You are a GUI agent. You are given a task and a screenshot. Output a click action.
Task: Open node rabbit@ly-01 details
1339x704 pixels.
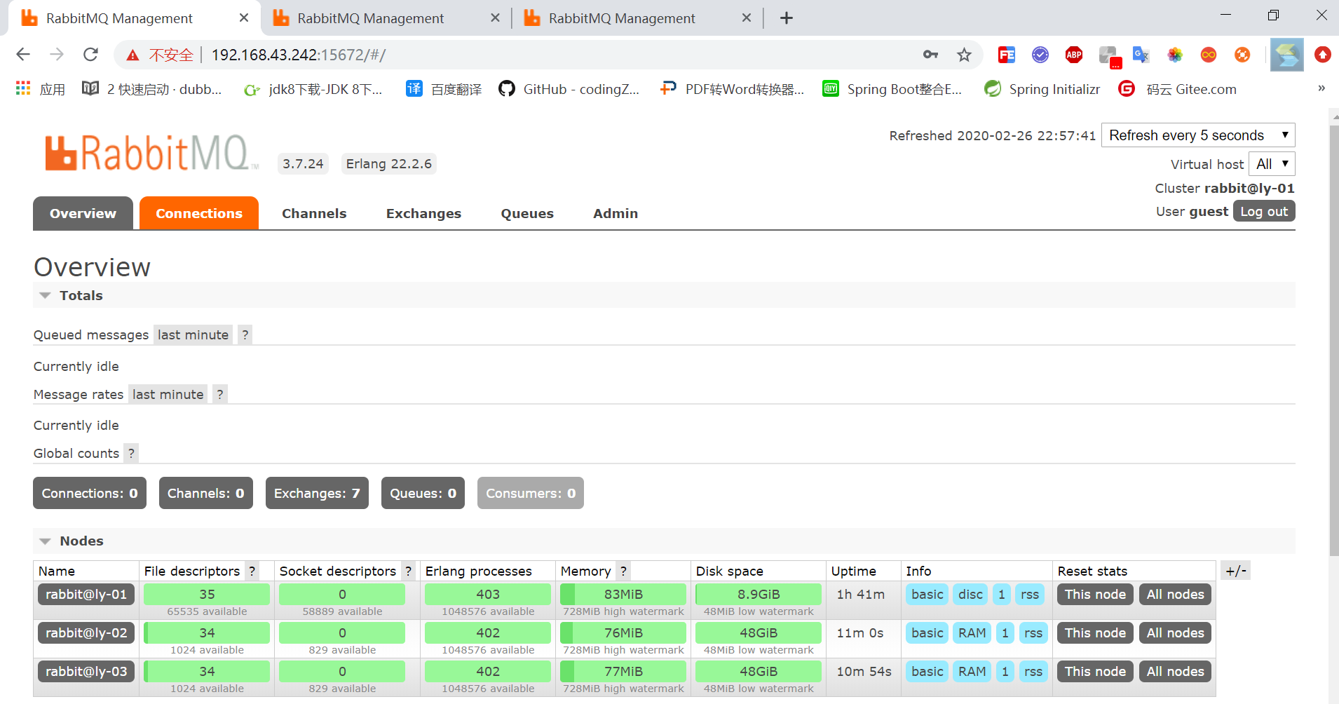point(86,595)
